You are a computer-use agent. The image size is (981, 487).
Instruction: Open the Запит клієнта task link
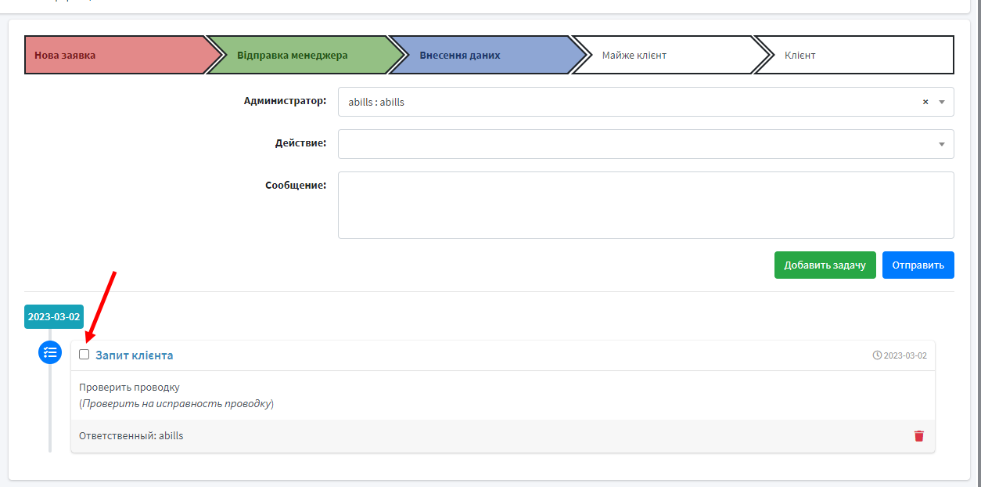(x=135, y=355)
